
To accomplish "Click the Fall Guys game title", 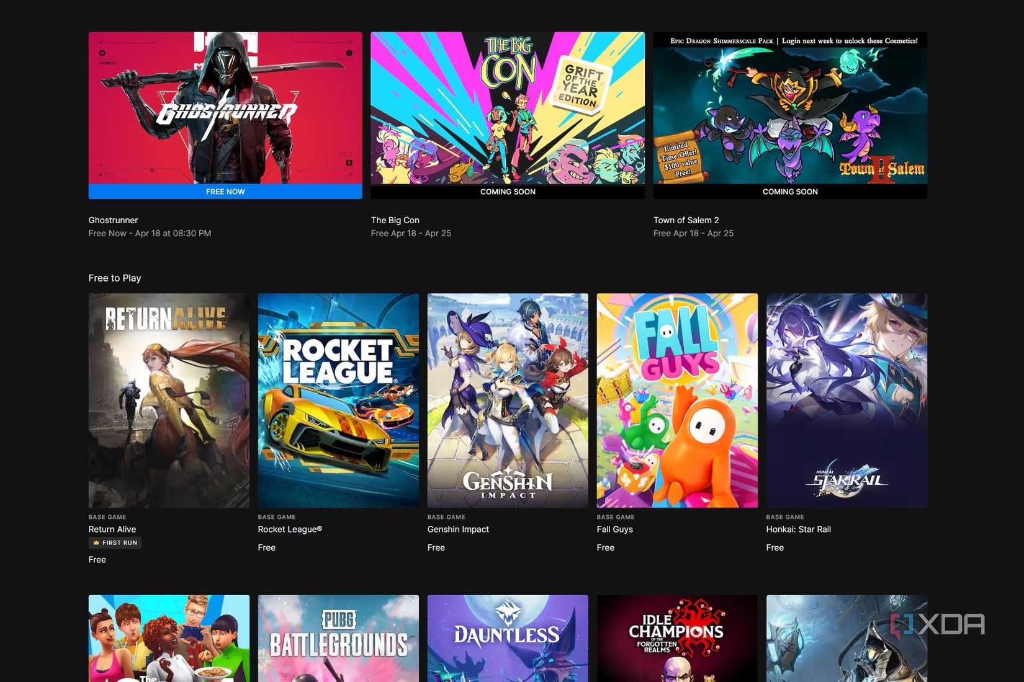I will tap(615, 529).
